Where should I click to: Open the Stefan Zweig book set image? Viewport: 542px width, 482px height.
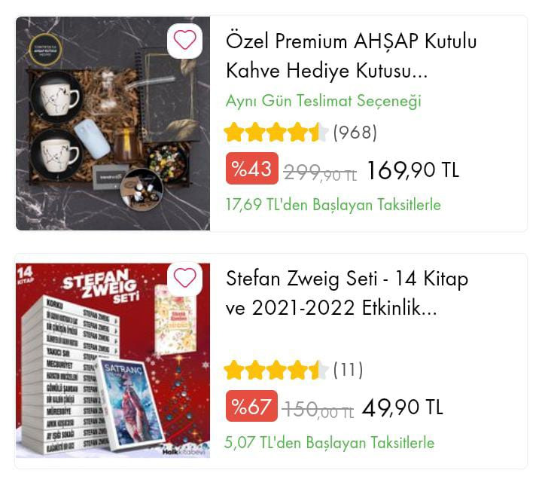[x=113, y=361]
